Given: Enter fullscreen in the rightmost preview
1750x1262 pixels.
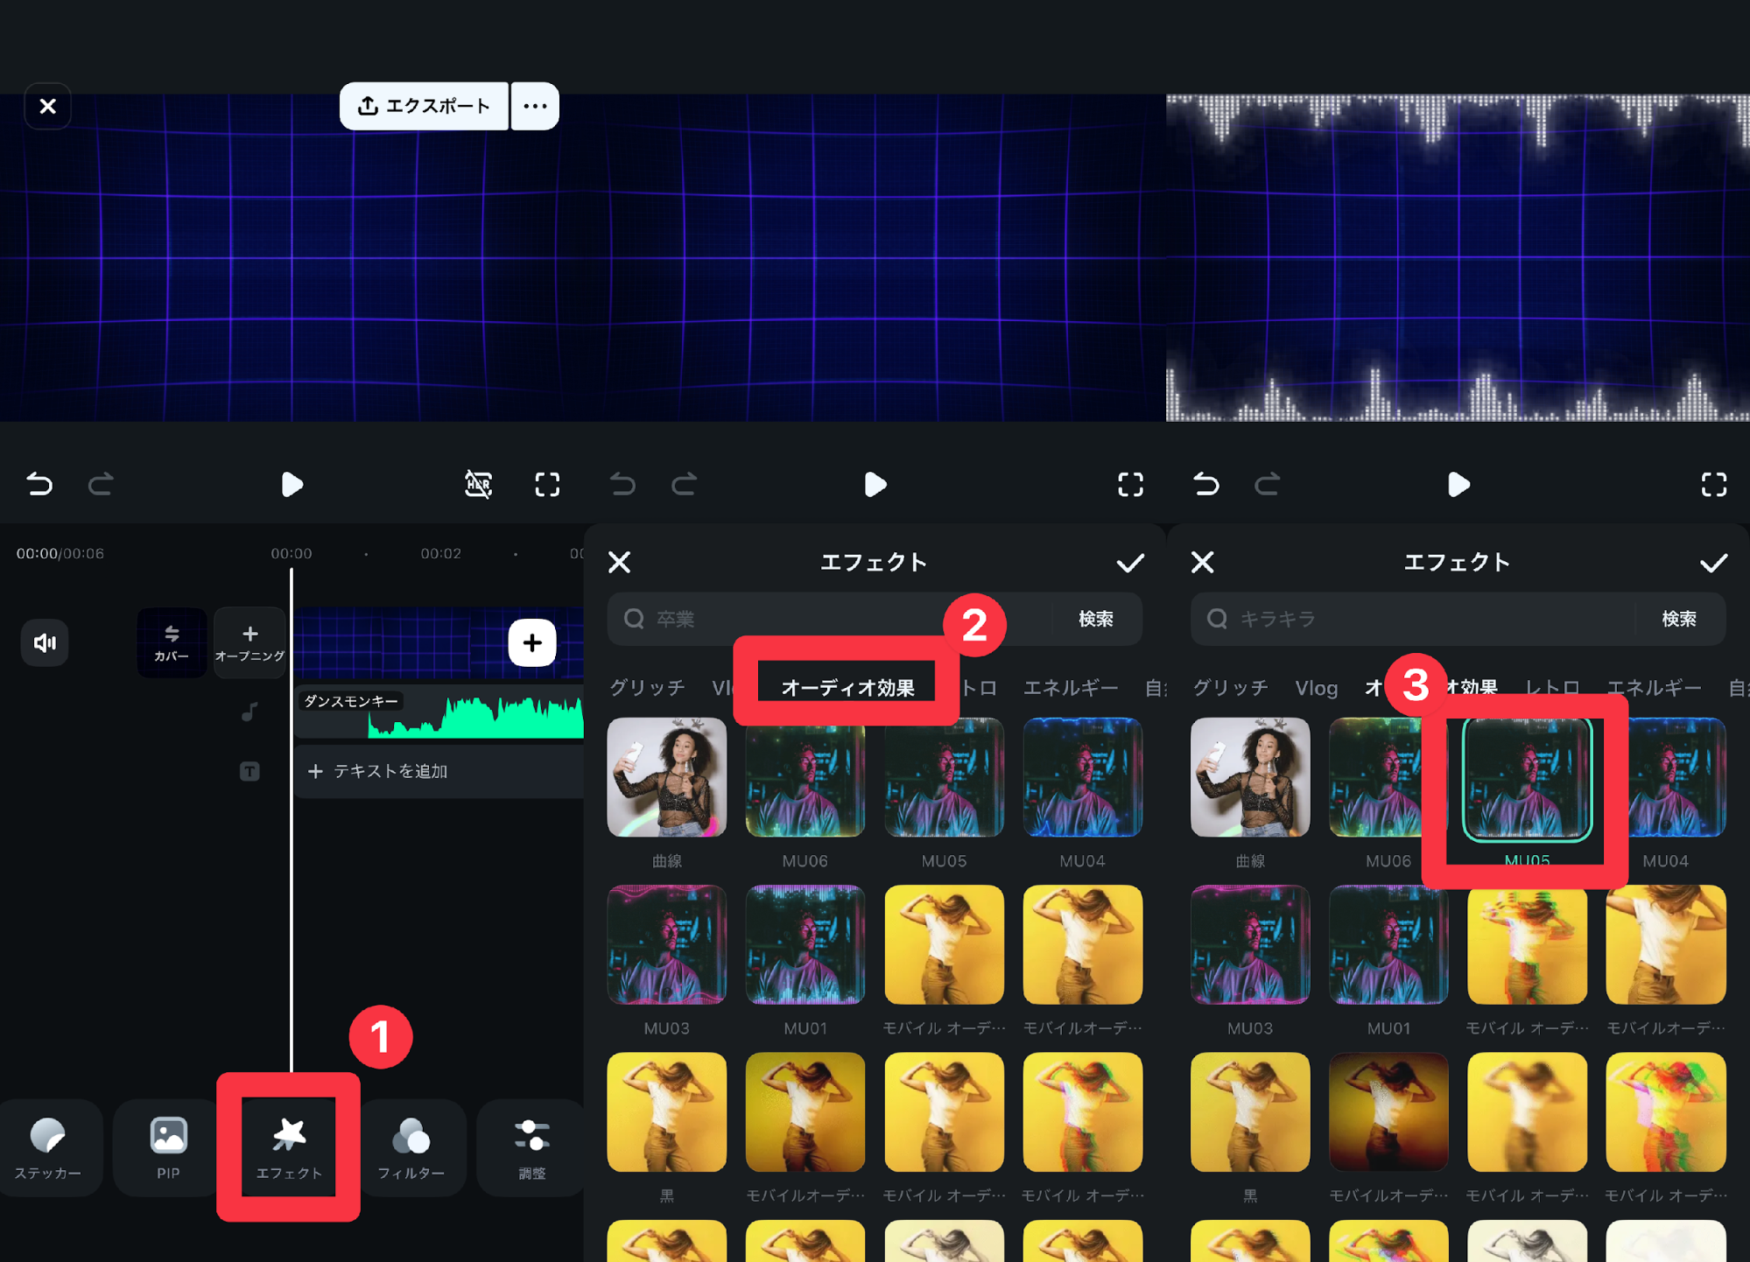Looking at the screenshot, I should click(x=1713, y=484).
